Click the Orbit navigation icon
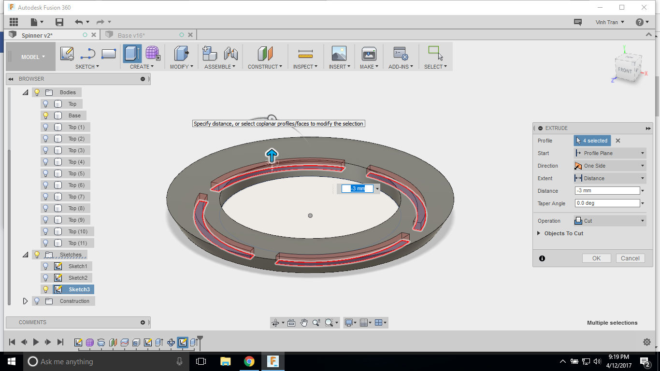This screenshot has width=660, height=371. [x=275, y=323]
